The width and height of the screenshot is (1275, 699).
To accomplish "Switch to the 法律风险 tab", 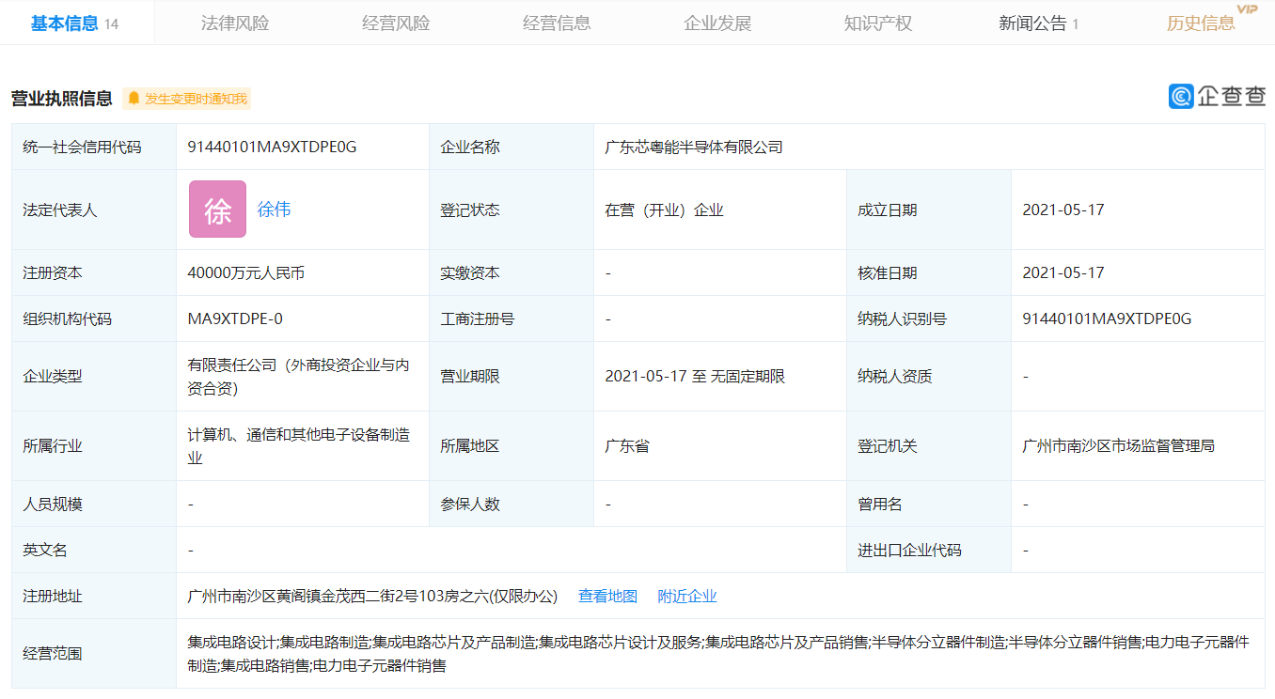I will pos(235,23).
